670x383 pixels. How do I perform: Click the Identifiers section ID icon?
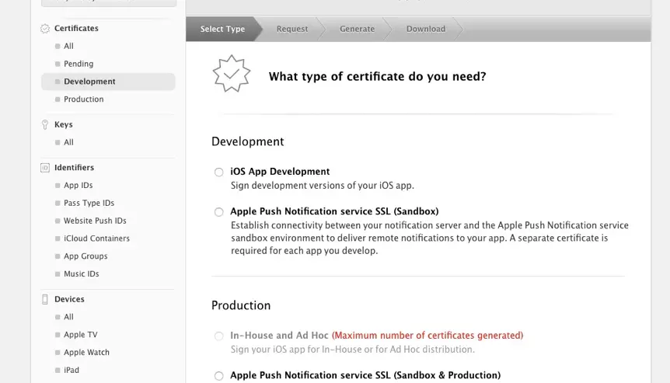click(x=45, y=168)
